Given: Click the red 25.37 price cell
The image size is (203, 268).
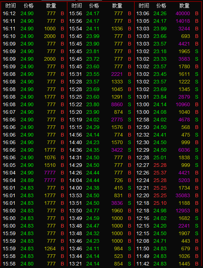Looking at the screenshot, I should tap(160, 173).
